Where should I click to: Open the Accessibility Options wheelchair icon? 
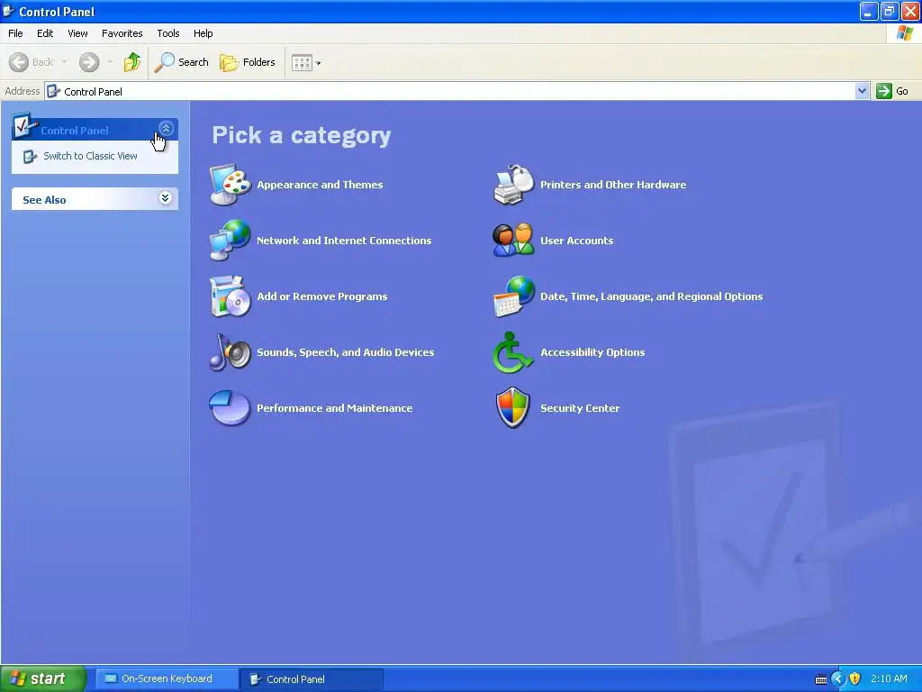[513, 352]
